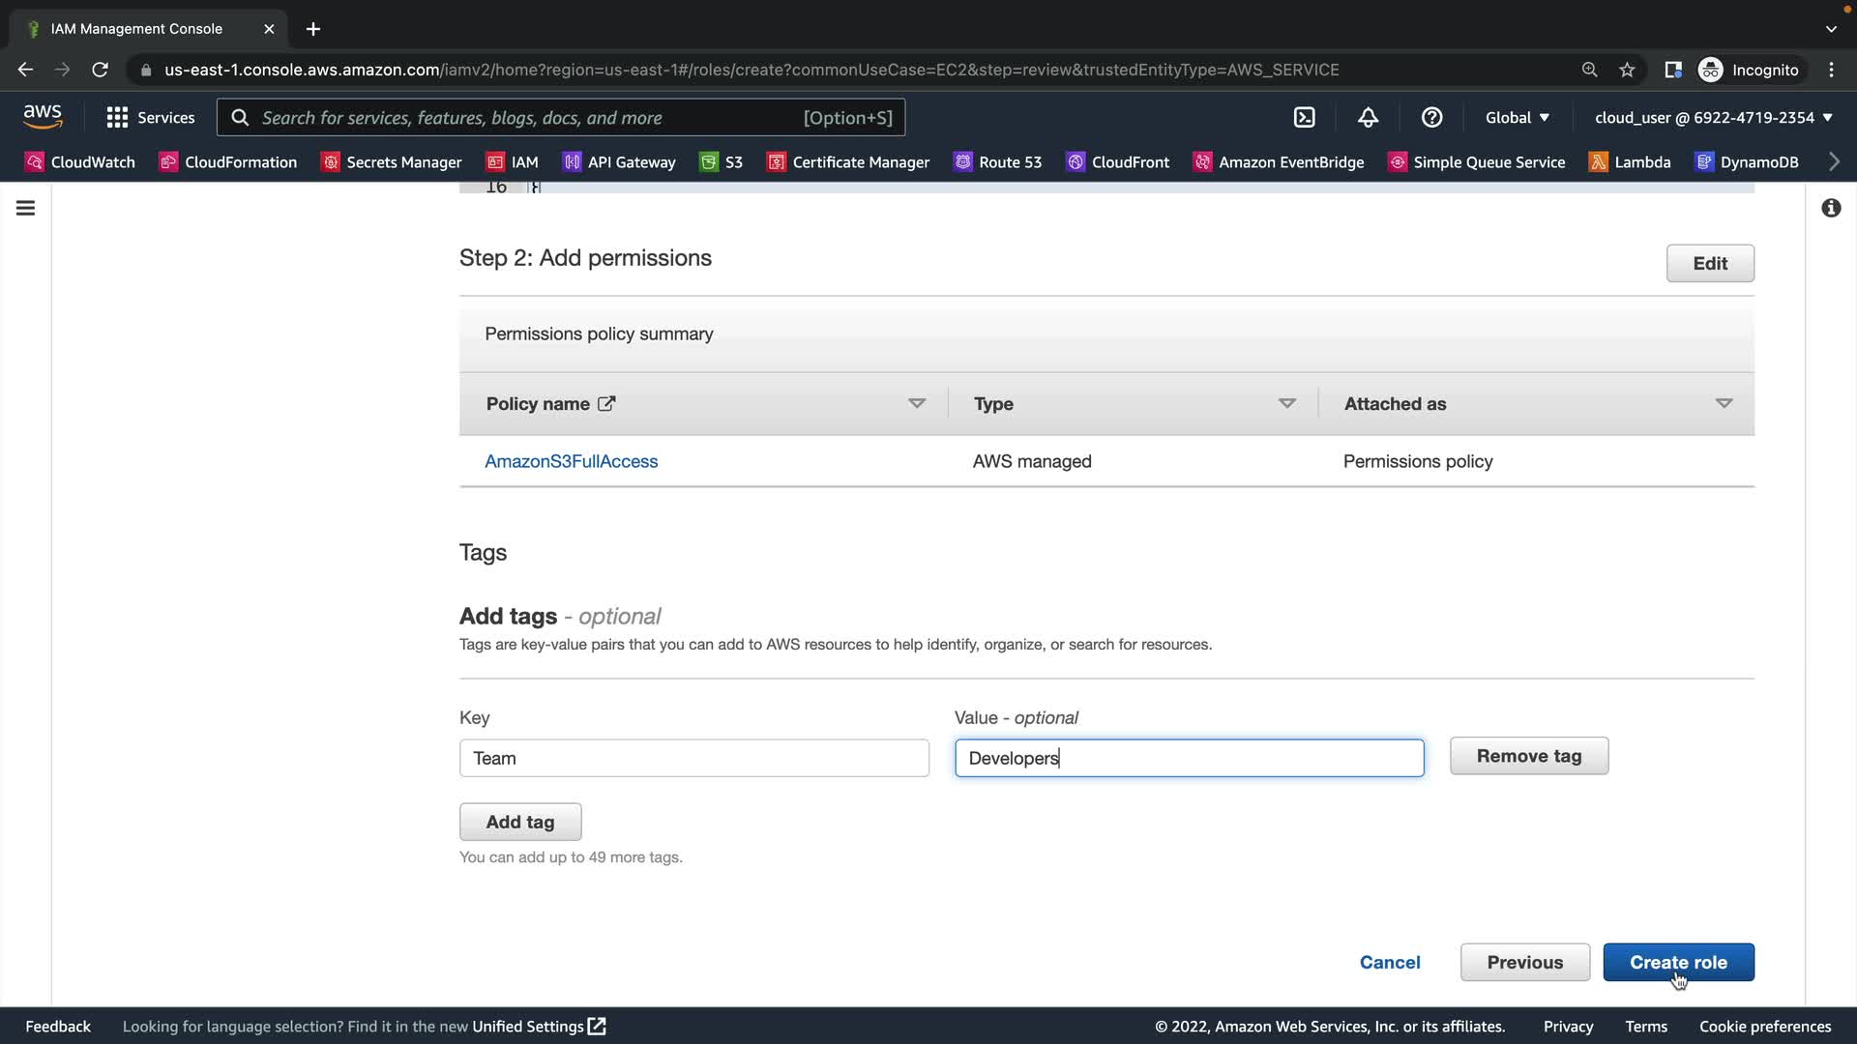Sort by the Policy name column arrow

click(916, 403)
